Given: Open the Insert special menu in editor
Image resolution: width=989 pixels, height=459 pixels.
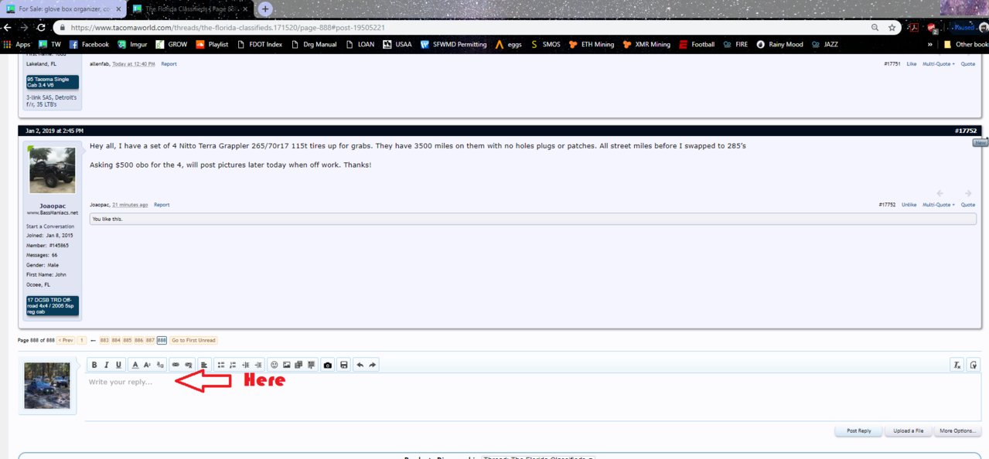Looking at the screenshot, I should 312,365.
